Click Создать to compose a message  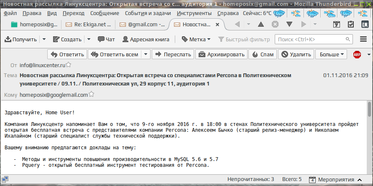(67, 39)
